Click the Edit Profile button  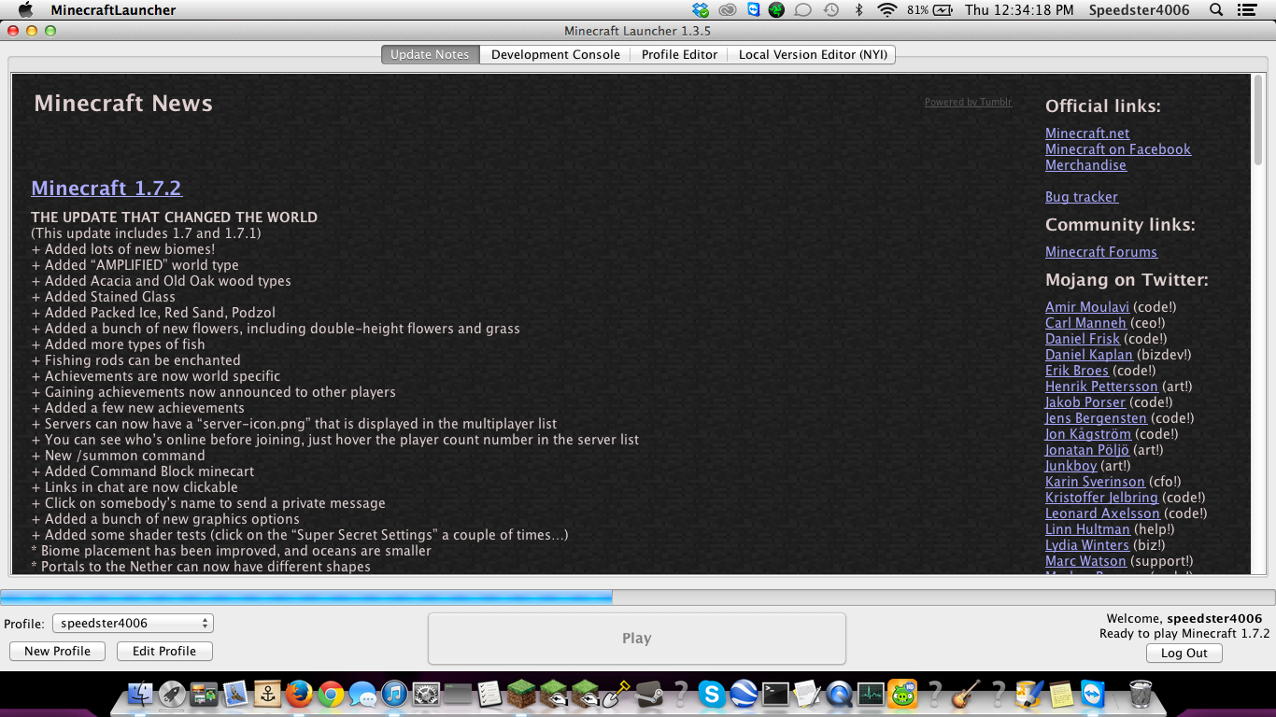[164, 651]
